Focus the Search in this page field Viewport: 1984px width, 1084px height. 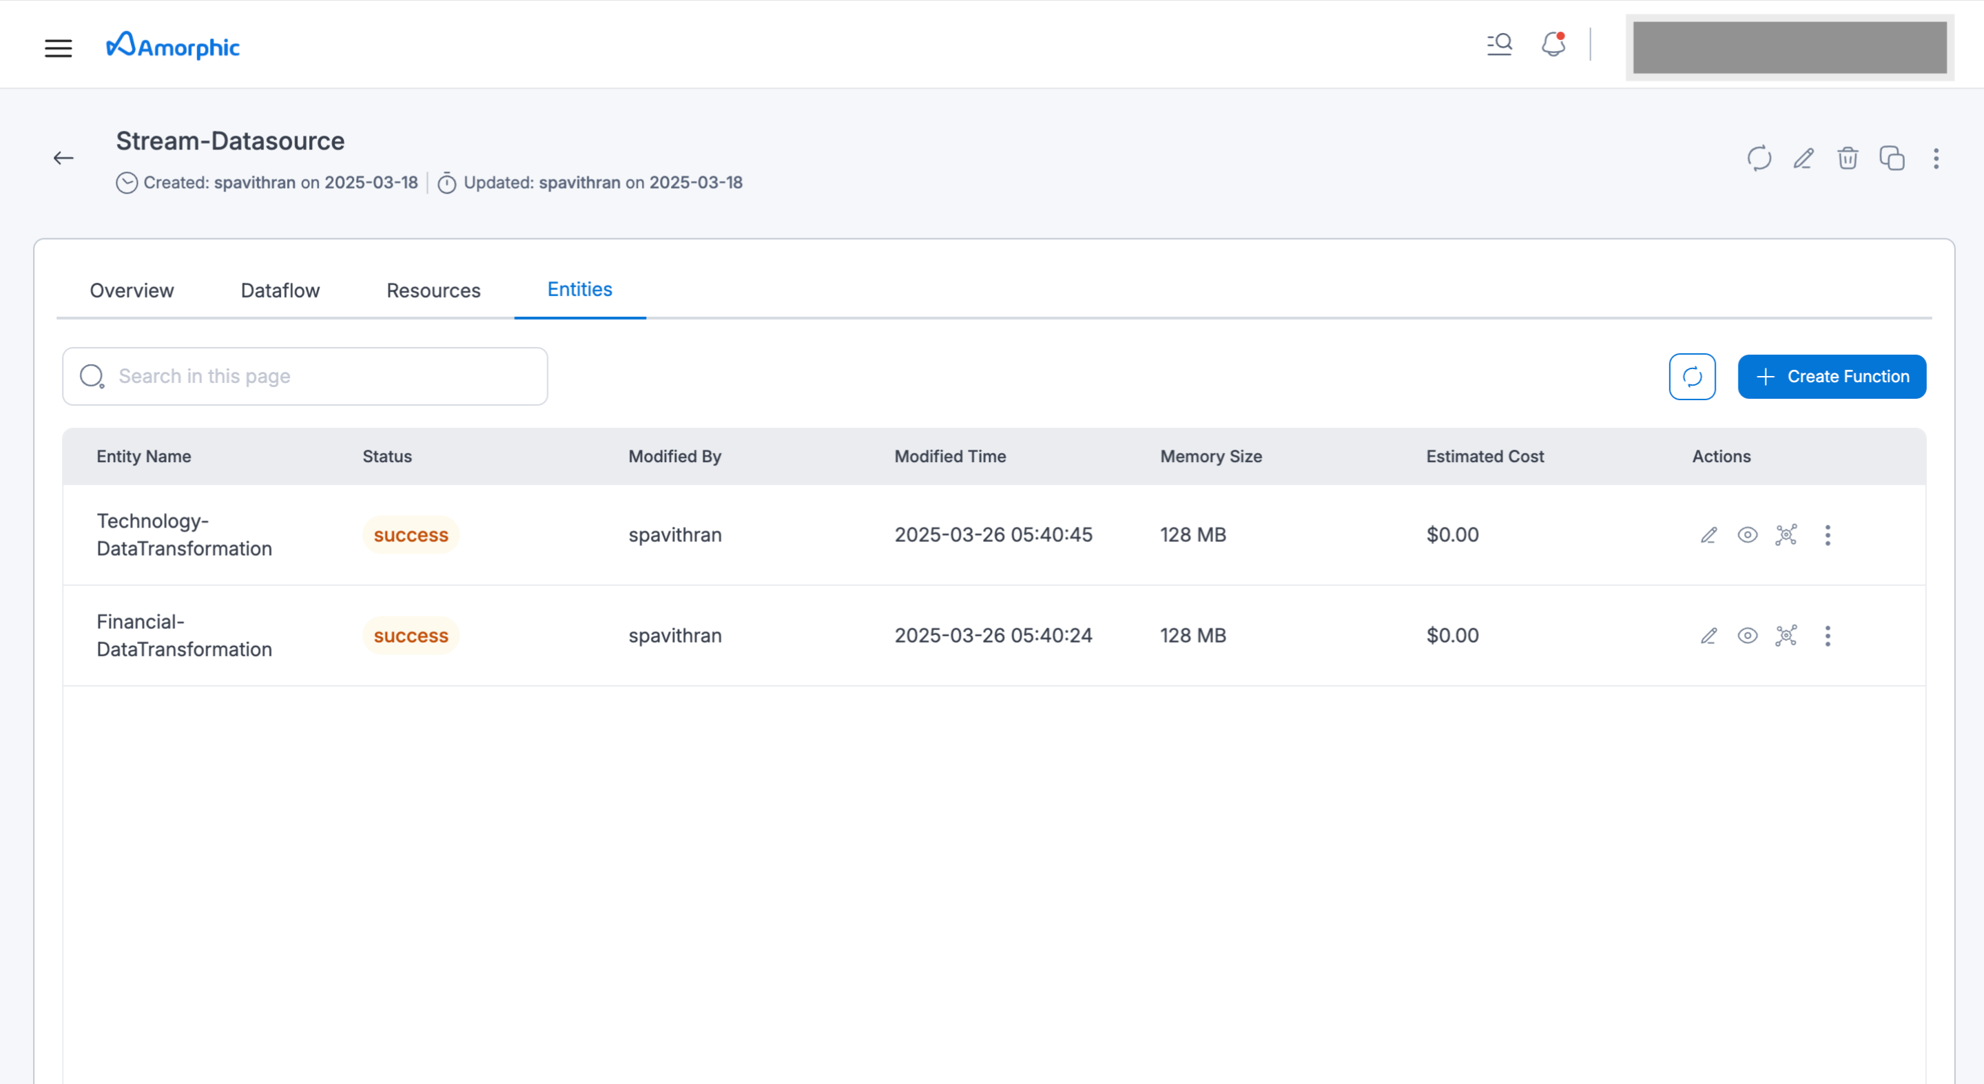click(x=324, y=377)
